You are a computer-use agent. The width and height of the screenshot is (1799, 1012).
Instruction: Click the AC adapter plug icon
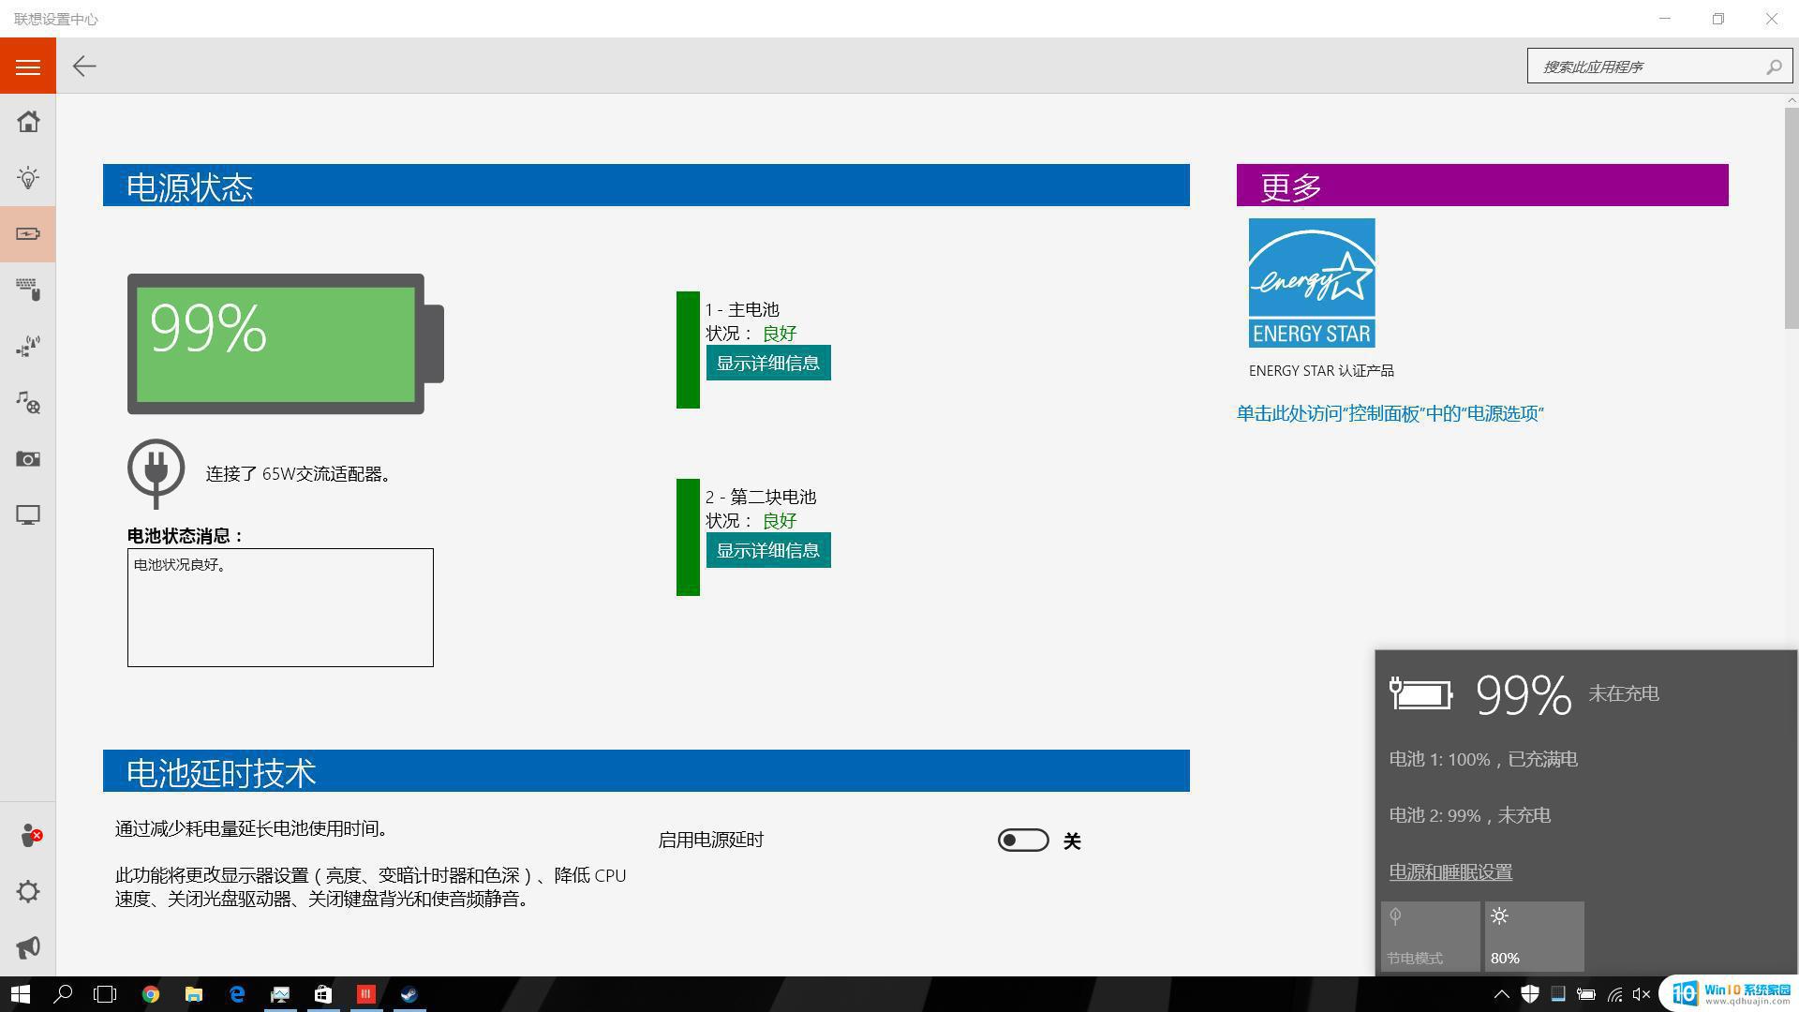(x=156, y=472)
